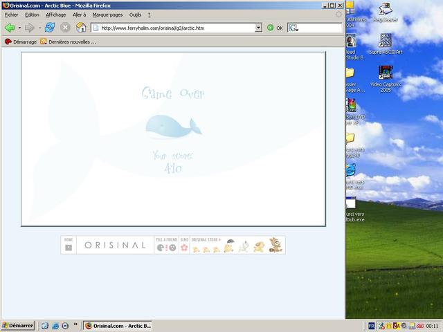Image resolution: width=443 pixels, height=332 pixels.
Task: Open the search engine selector G icon
Action: pos(293,28)
